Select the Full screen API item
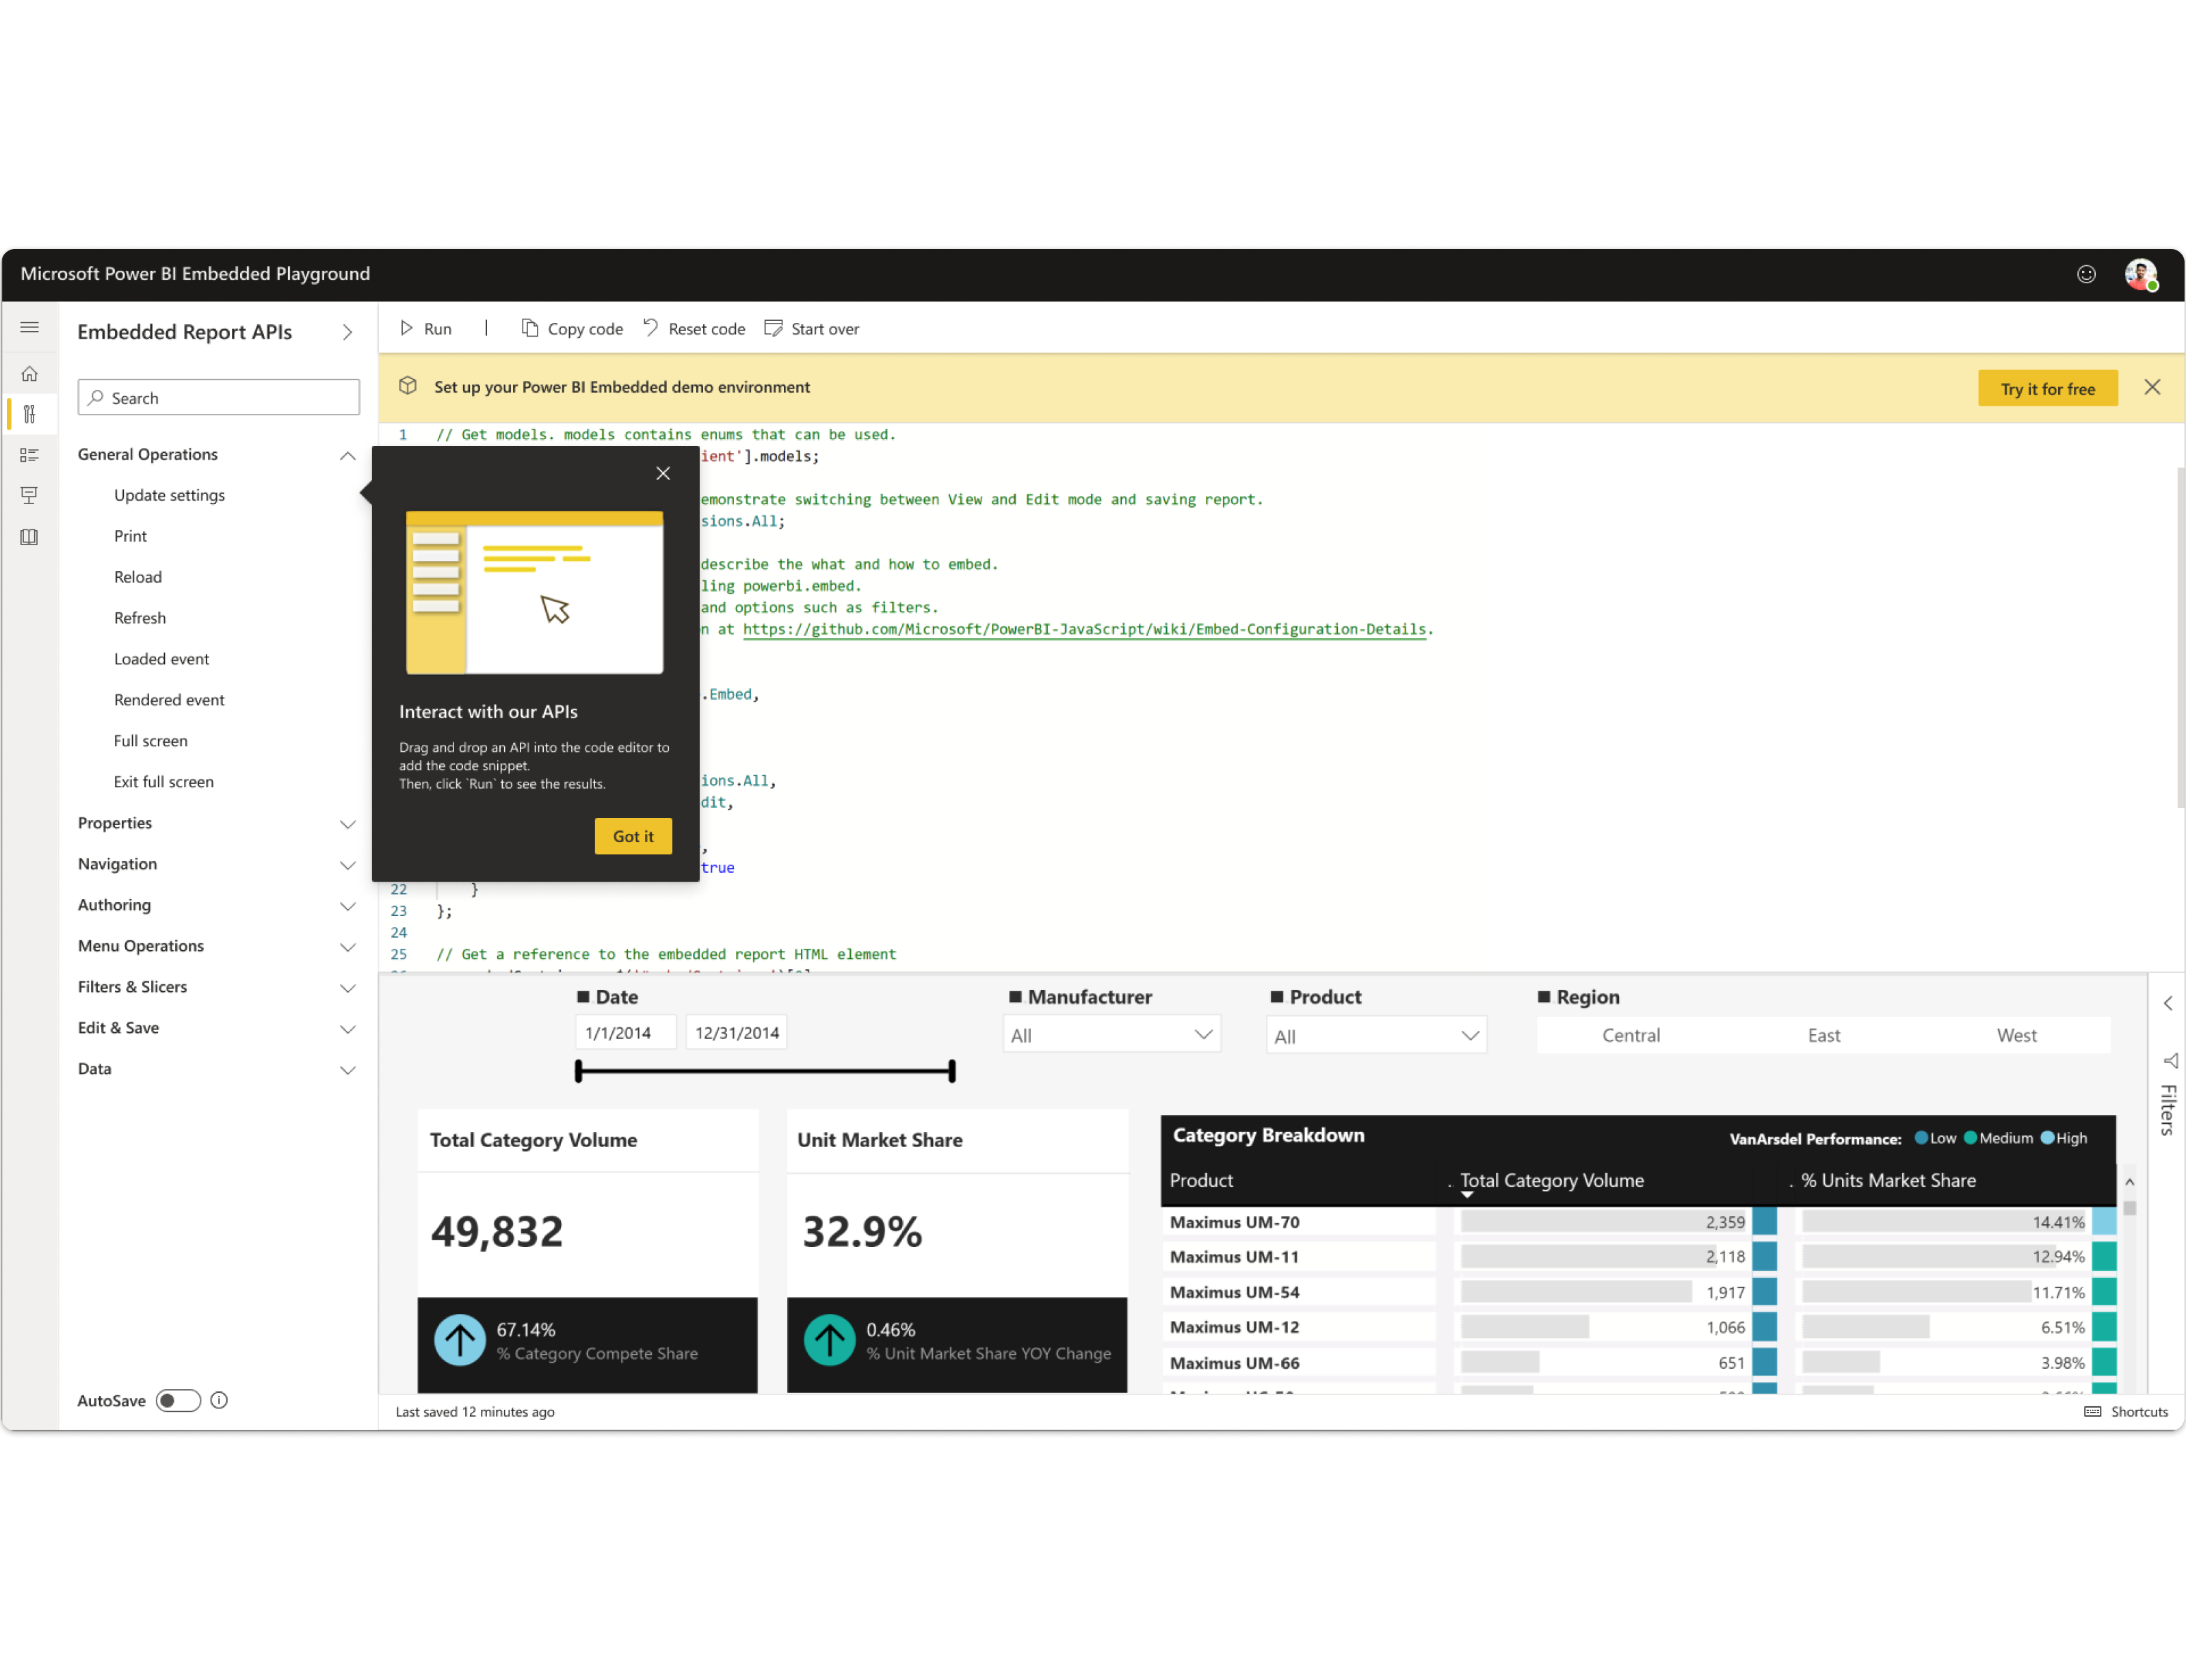 click(x=150, y=741)
